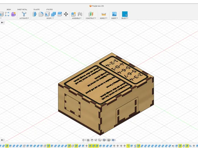Expand the CONSTRUCT dropdown
The height and width of the screenshot is (148, 198).
[x=91, y=18]
